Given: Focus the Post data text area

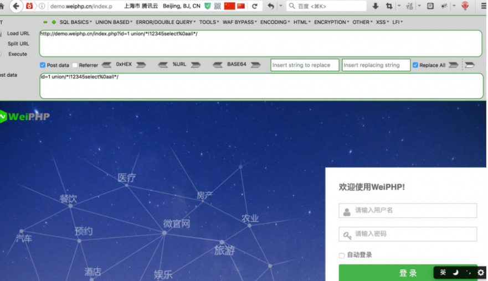Looking at the screenshot, I should tap(261, 86).
